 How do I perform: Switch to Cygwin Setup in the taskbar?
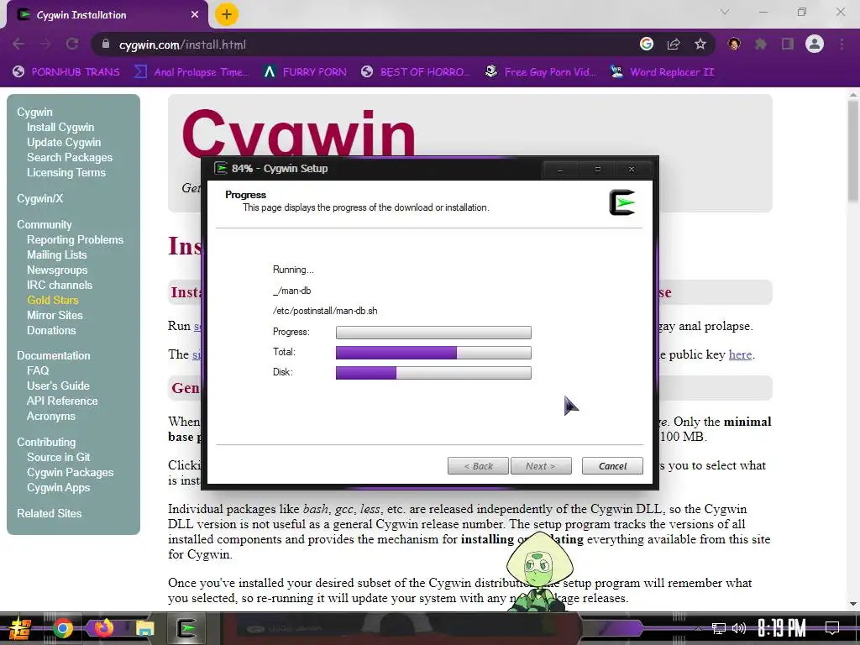[x=186, y=628]
